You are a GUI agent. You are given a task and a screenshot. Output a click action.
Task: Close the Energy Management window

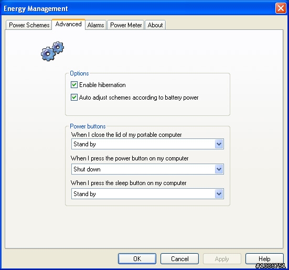[281, 8]
